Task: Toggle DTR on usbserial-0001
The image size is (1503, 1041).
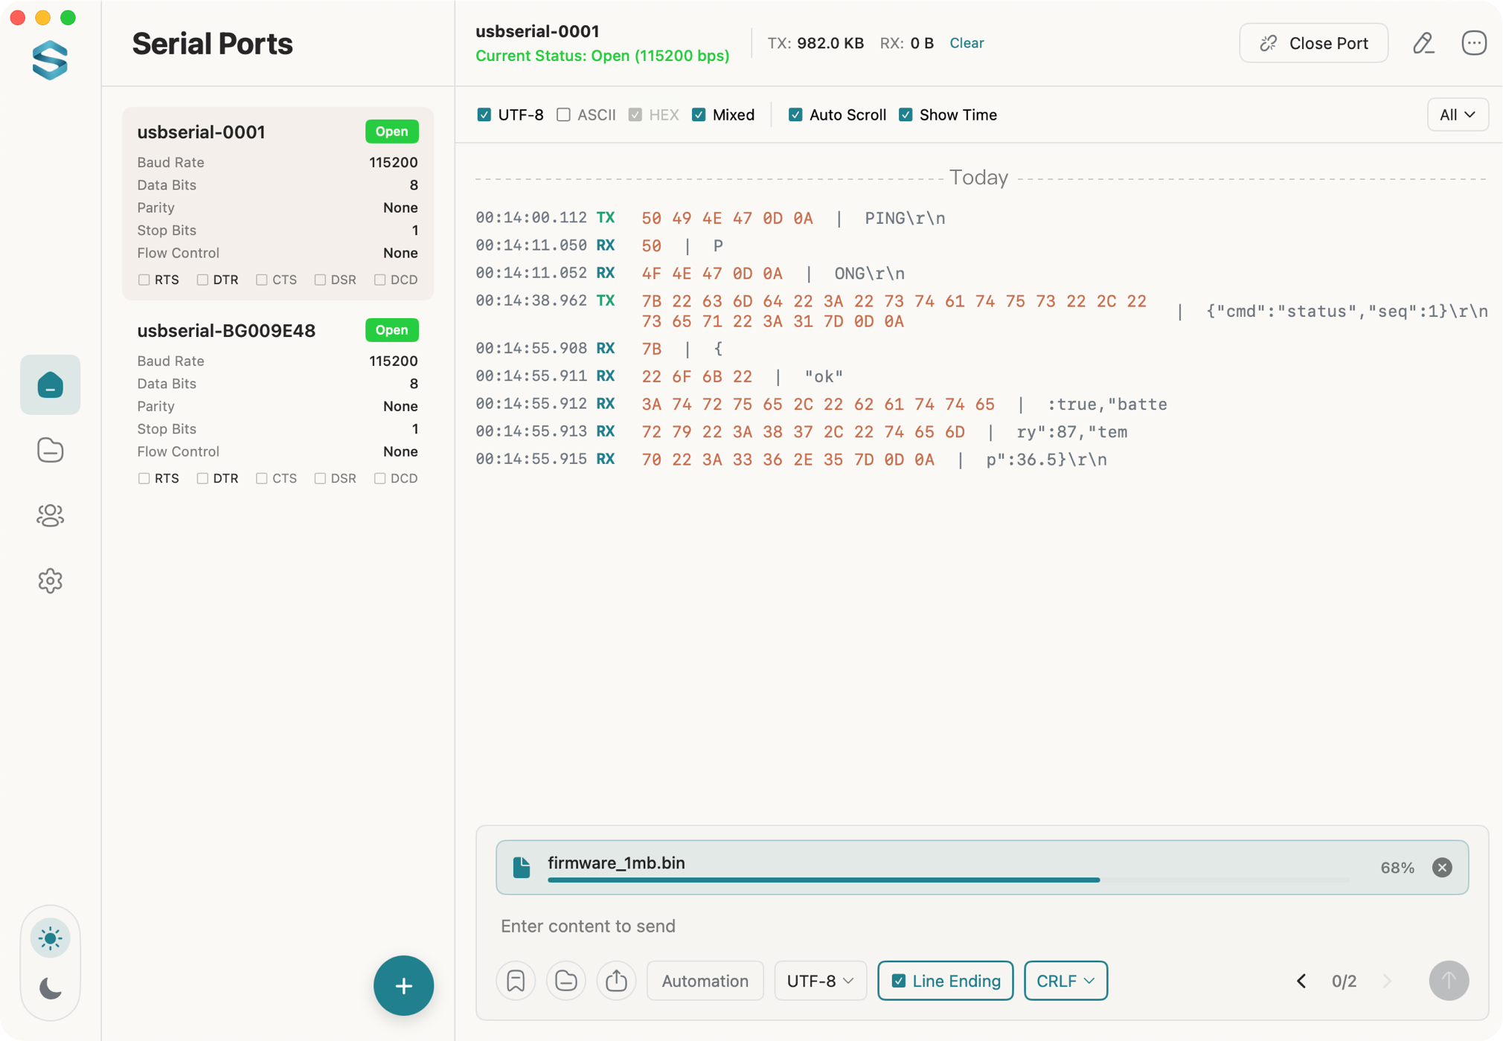Action: (x=202, y=280)
